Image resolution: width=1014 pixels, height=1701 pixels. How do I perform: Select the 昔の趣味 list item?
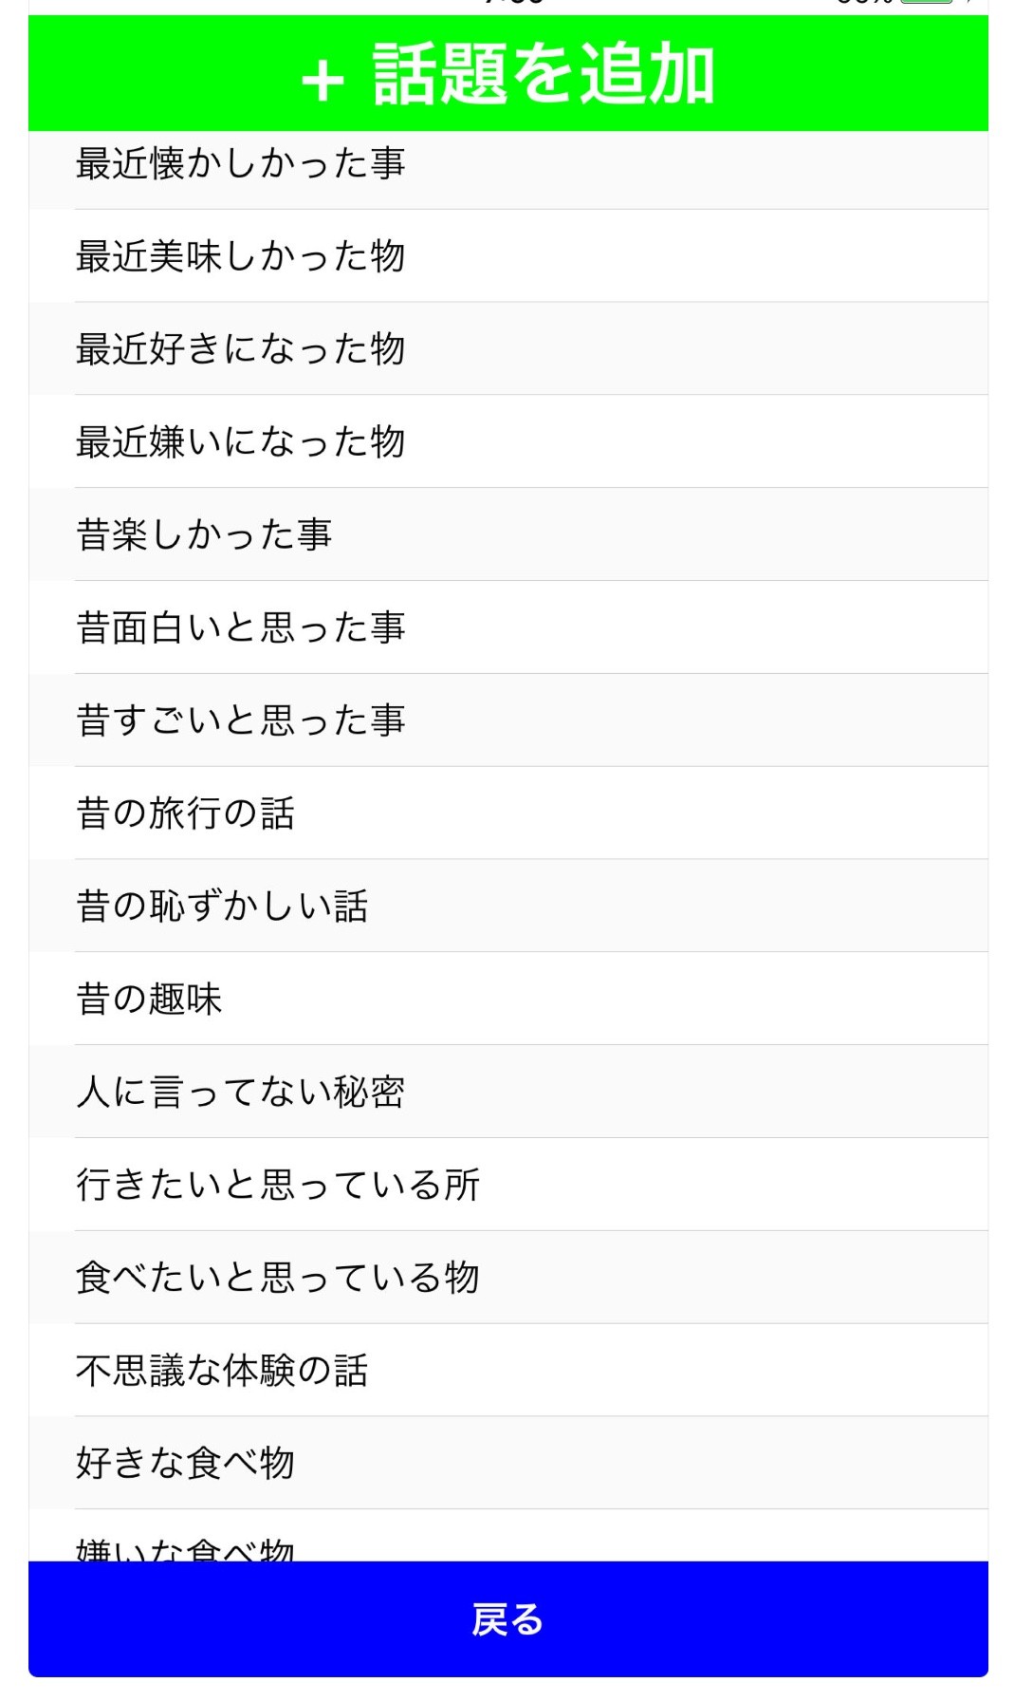149,999
